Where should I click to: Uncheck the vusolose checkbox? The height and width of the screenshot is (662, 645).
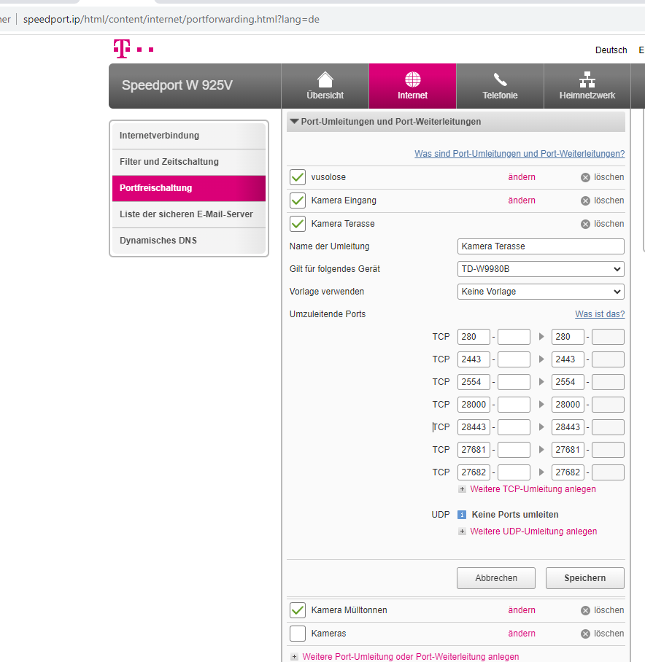(x=298, y=177)
